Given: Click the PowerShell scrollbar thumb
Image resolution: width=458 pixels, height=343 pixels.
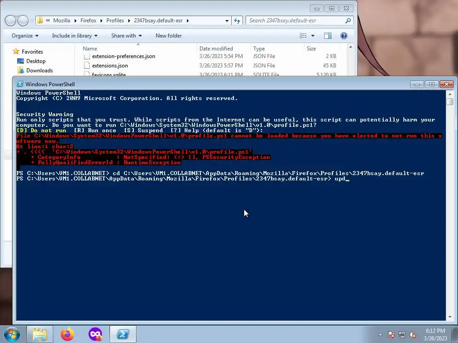Looking at the screenshot, I should [x=450, y=101].
